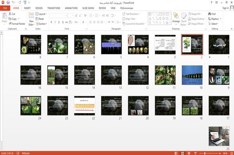
Task: Click Decrease Font Size icon
Action: point(80,16)
